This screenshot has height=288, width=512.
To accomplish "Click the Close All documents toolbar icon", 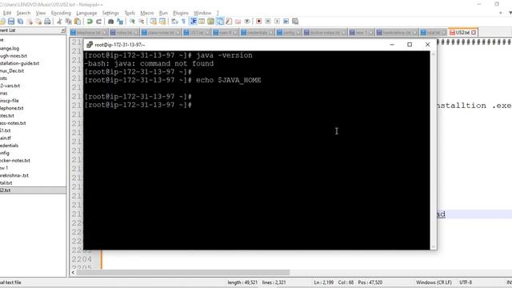I will coord(38,22).
